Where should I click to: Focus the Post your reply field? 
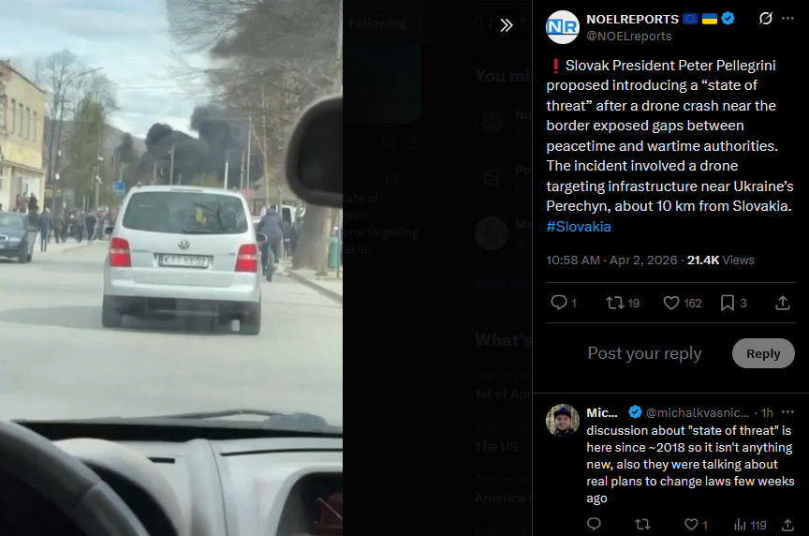pos(644,353)
